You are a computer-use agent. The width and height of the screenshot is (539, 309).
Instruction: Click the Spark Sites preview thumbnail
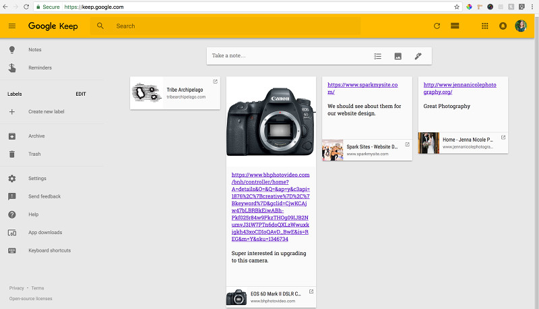pos(332,150)
